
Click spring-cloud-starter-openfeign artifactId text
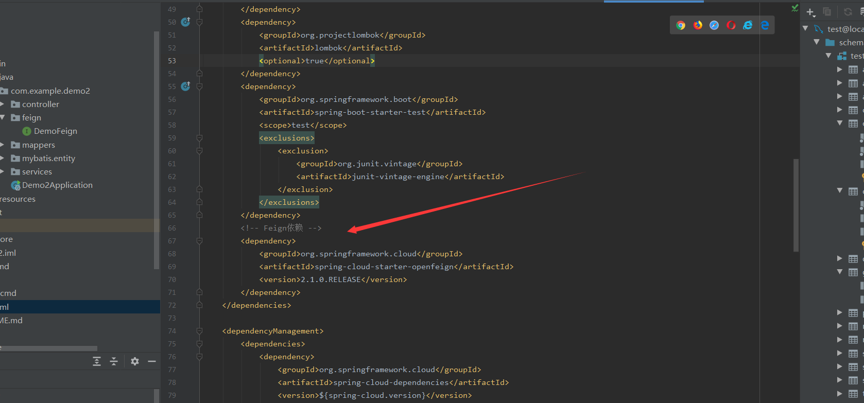tap(384, 267)
